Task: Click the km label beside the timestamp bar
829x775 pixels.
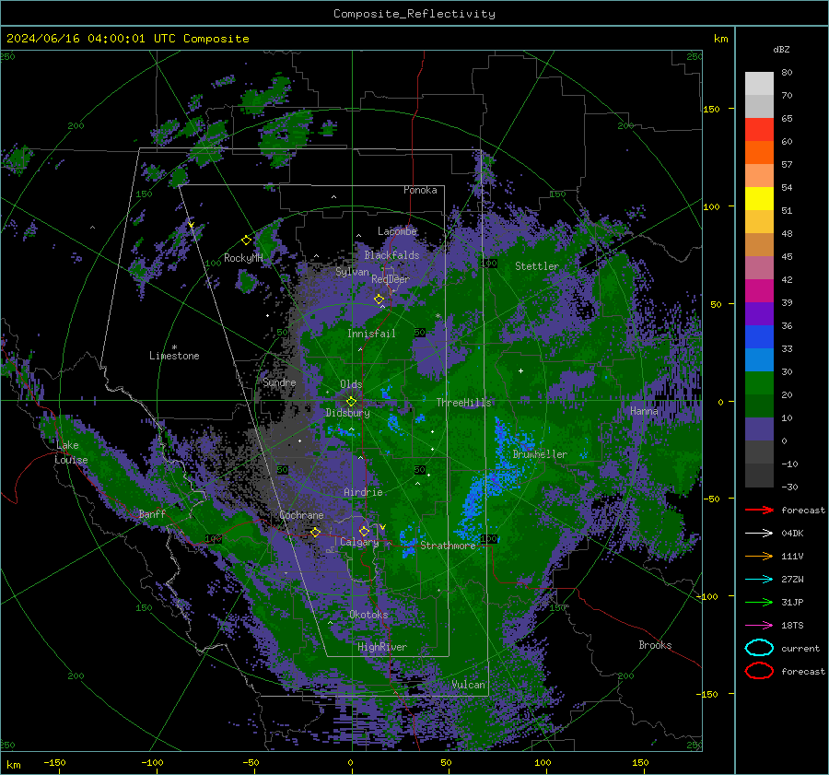Action: 720,39
